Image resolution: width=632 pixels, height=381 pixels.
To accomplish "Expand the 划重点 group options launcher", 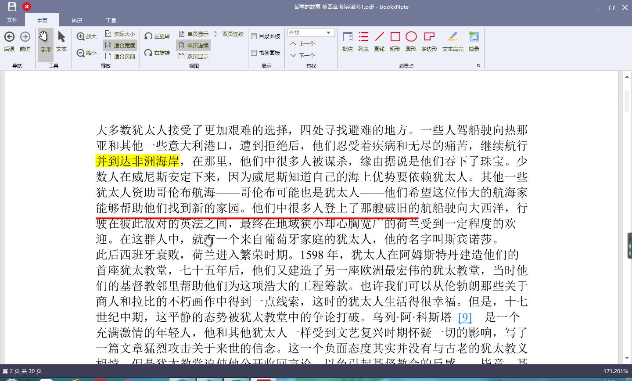I will pyautogui.click(x=478, y=66).
